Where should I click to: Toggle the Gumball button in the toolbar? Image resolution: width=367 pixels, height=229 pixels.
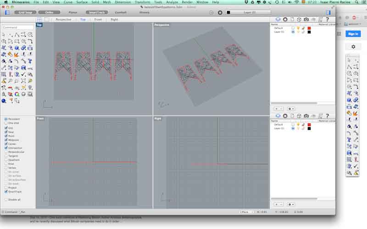(121, 12)
